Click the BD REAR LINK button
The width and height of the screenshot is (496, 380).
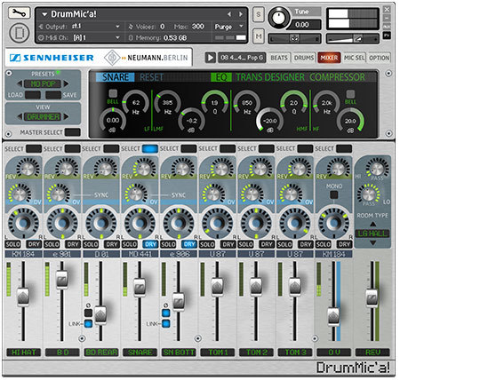[x=88, y=323]
